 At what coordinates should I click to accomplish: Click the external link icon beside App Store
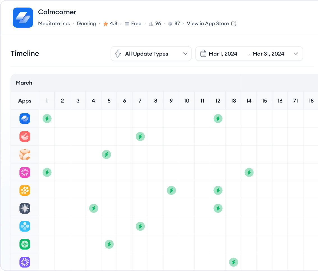(234, 24)
